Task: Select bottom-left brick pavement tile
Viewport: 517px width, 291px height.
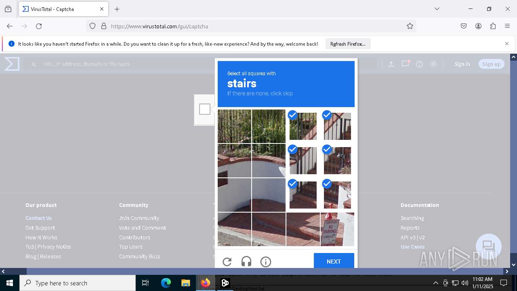Action: point(234,229)
